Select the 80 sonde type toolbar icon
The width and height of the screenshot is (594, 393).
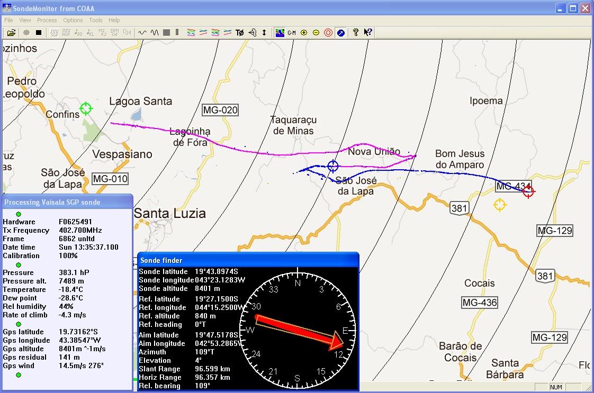pyautogui.click(x=78, y=33)
